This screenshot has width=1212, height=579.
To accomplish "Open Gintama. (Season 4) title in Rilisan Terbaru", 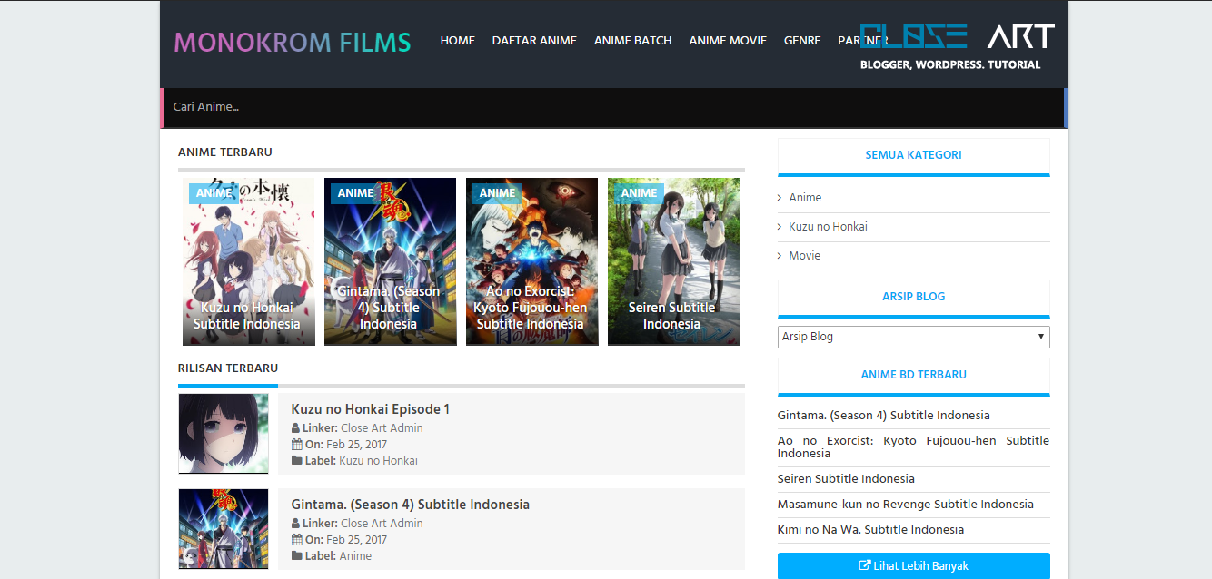I will [410, 505].
